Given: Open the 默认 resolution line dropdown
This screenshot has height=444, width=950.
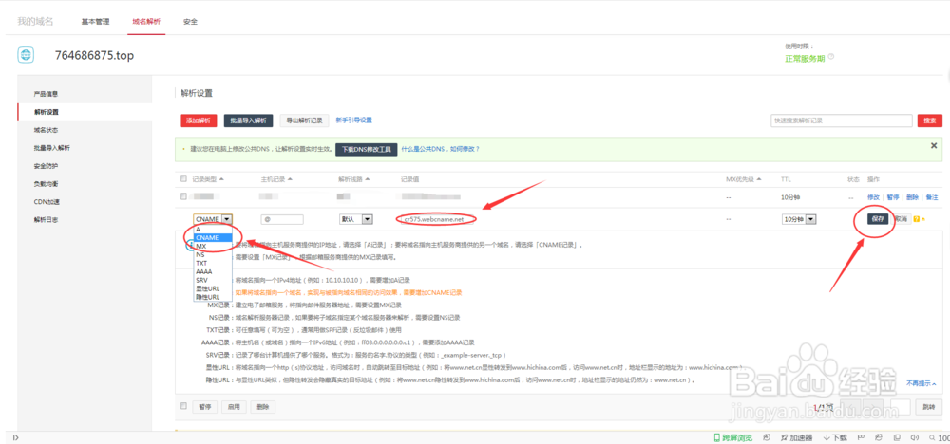Looking at the screenshot, I should click(x=356, y=219).
